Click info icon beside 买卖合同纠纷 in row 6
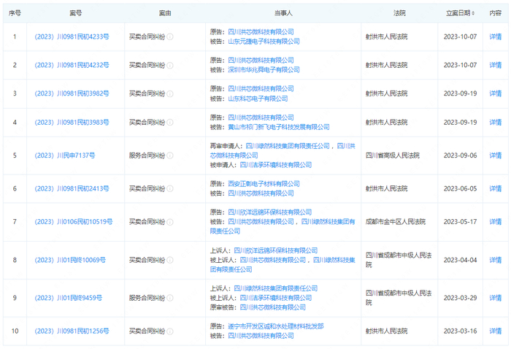 click(x=170, y=188)
